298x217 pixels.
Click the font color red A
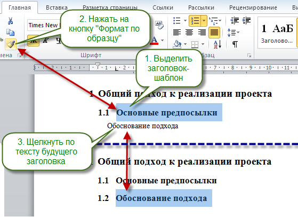(155, 41)
